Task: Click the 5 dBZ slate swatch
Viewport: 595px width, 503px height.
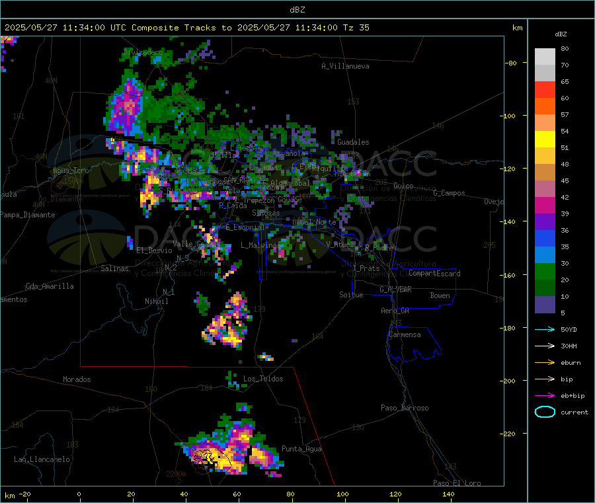Action: click(545, 305)
